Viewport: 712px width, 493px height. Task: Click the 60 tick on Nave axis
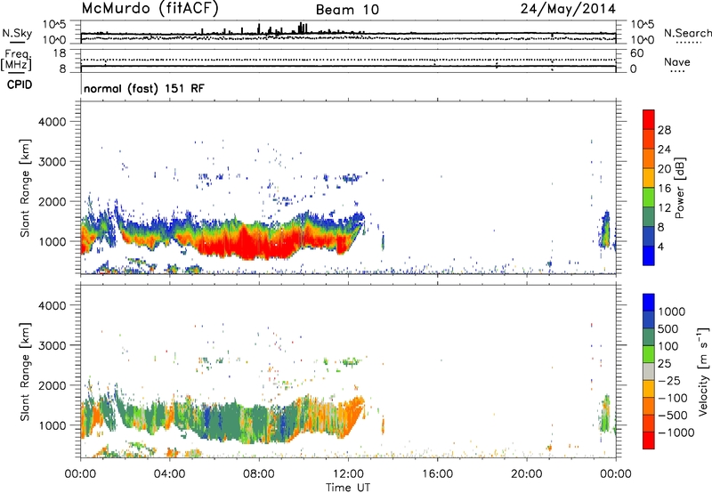point(636,53)
